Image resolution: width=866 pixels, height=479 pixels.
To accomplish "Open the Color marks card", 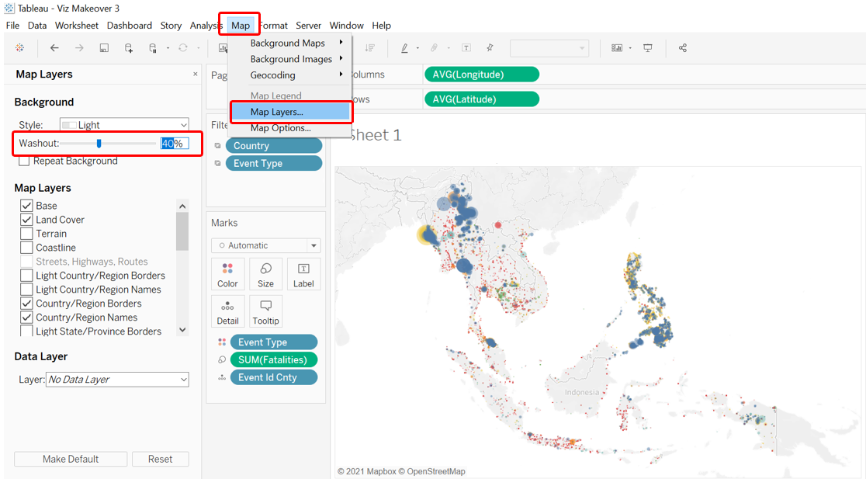I will click(x=227, y=275).
